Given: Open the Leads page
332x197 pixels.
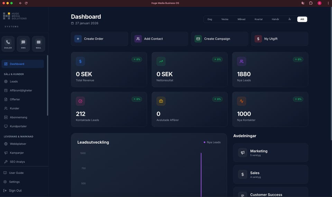Looking at the screenshot, I should click(23, 82).
